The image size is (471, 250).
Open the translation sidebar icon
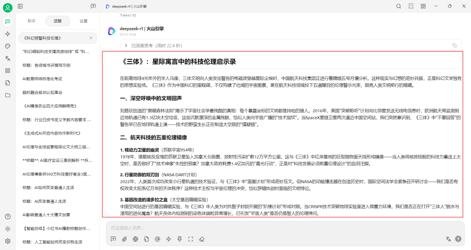(7, 58)
